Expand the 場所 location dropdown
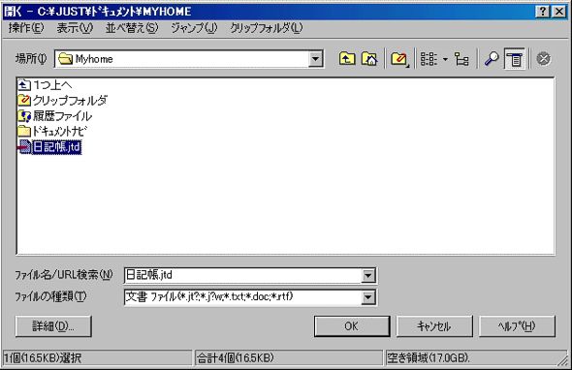Screen dimensions: 572x370 tap(315, 59)
